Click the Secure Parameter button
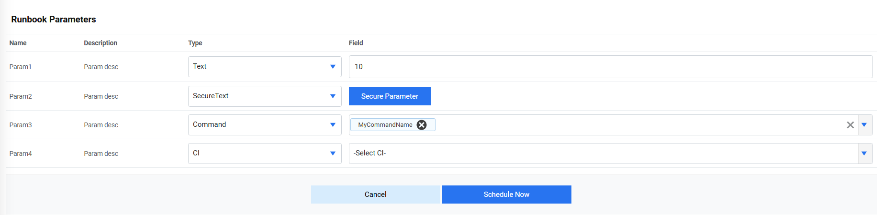Viewport: 883px width, 215px height. coord(390,96)
